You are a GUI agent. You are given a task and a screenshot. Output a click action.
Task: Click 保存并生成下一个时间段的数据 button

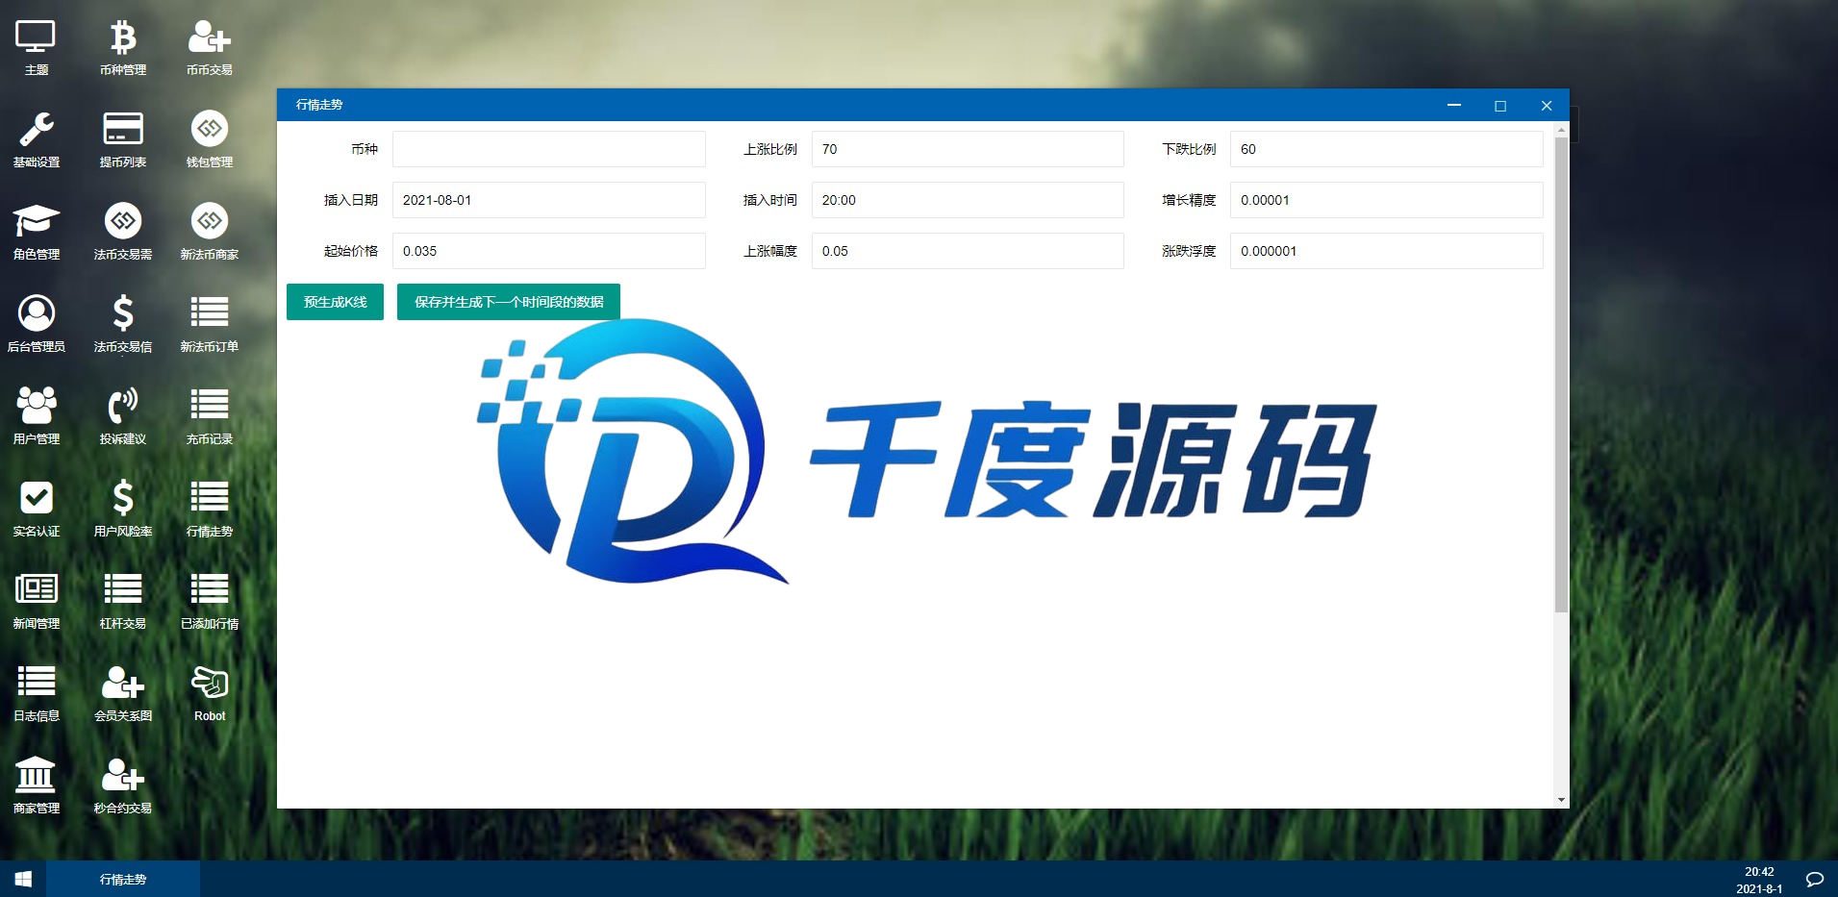tap(509, 302)
